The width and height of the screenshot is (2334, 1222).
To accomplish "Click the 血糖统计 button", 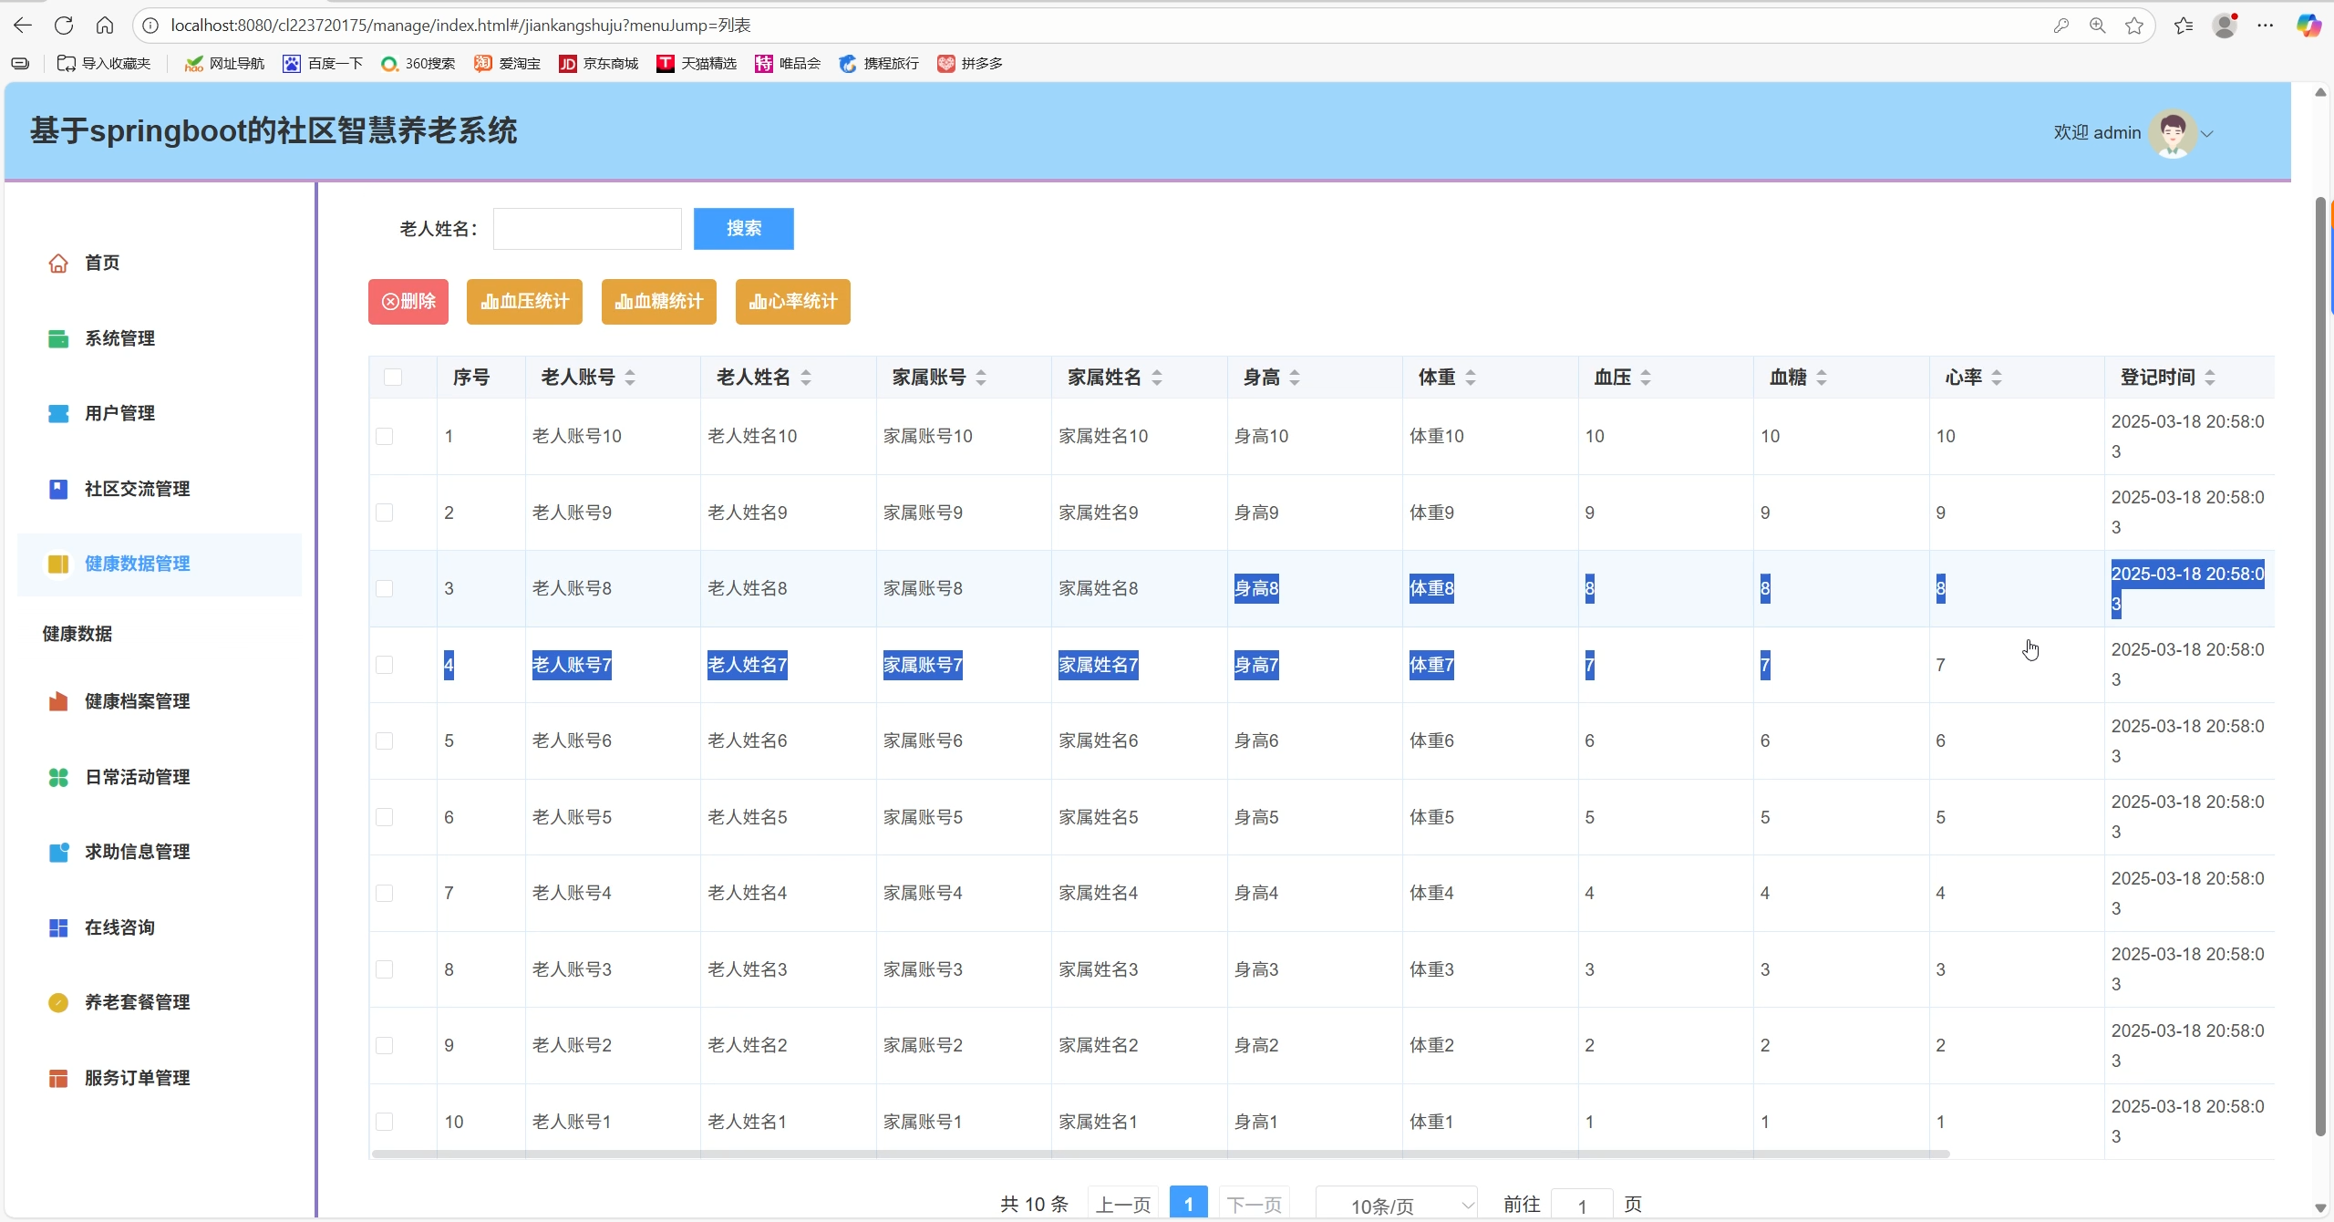I will click(x=658, y=302).
